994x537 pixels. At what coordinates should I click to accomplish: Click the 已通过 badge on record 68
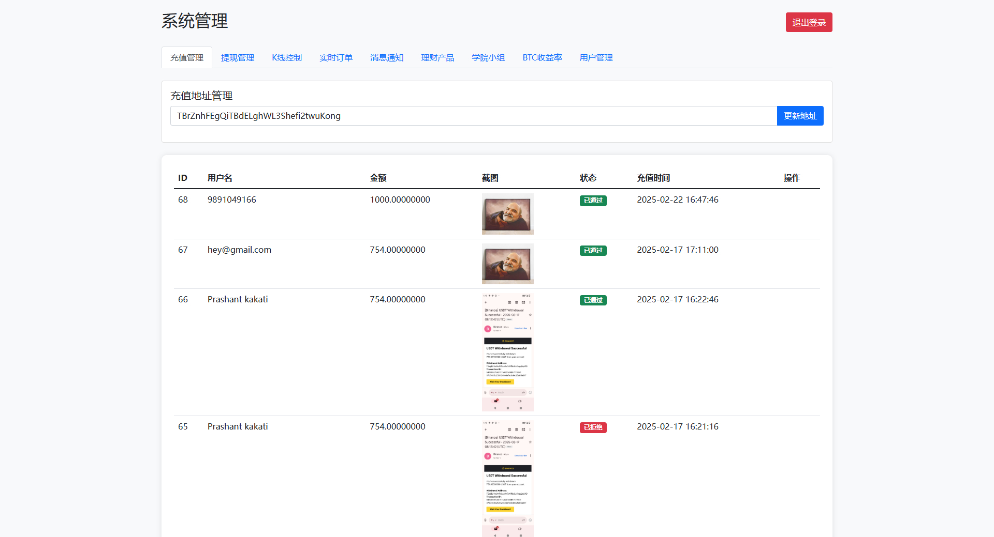(592, 201)
